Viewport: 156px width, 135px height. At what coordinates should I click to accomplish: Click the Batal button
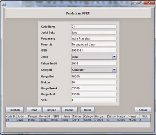click(x=88, y=110)
